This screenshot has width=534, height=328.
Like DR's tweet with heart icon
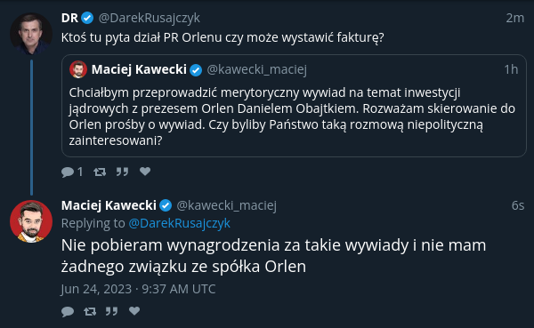point(145,172)
